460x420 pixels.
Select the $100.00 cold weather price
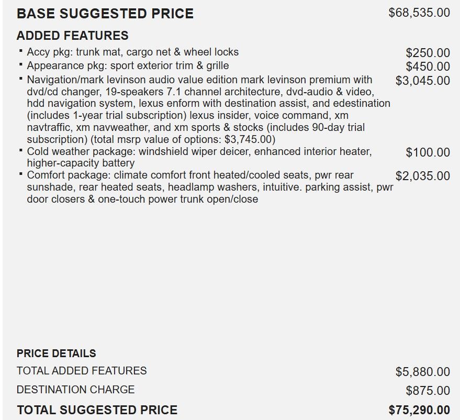click(x=428, y=152)
